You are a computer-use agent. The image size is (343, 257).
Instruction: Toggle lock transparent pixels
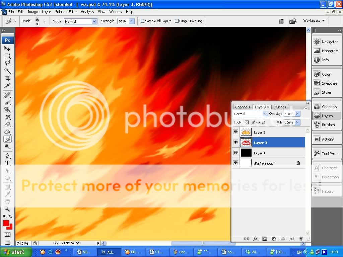247,122
